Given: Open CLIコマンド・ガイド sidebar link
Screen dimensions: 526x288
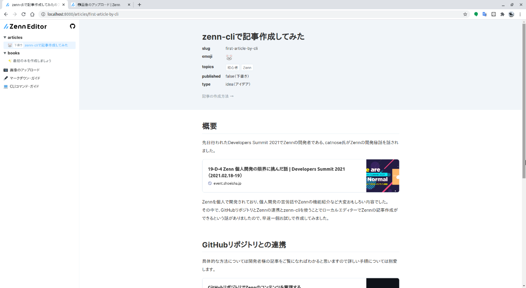Looking at the screenshot, I should pyautogui.click(x=24, y=87).
